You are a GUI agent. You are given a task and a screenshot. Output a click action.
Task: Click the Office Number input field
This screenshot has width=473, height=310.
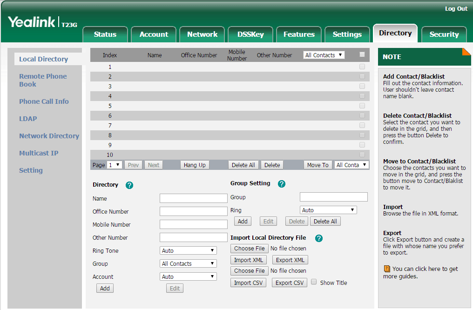coord(193,211)
